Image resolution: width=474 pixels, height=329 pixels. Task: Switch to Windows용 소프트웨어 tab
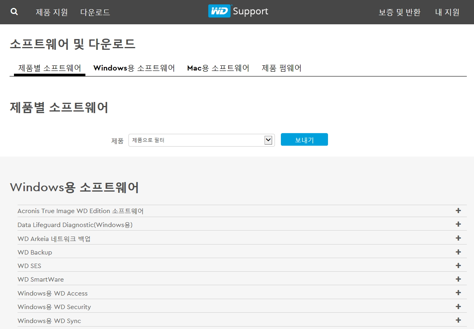pos(134,68)
